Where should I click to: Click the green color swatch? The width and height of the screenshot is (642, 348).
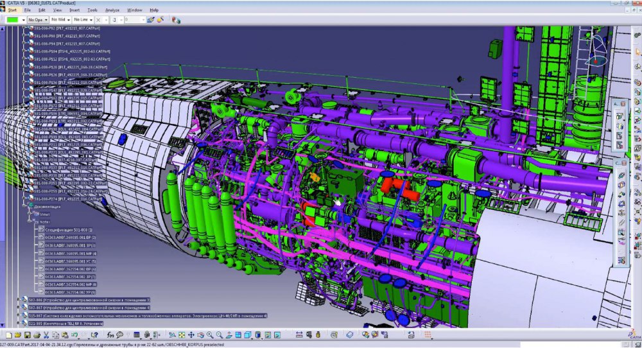click(x=12, y=20)
